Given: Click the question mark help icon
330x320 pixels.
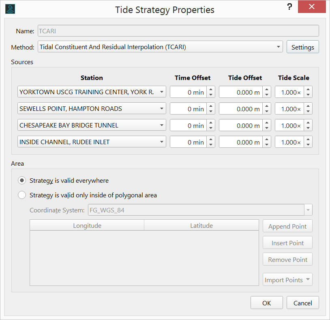Looking at the screenshot, I should (x=289, y=7).
